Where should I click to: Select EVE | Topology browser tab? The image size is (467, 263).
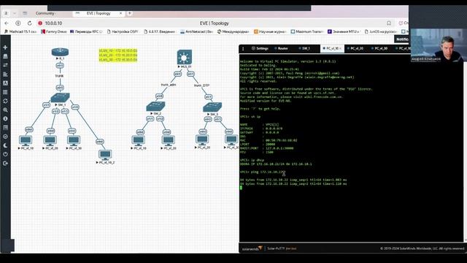(x=99, y=13)
